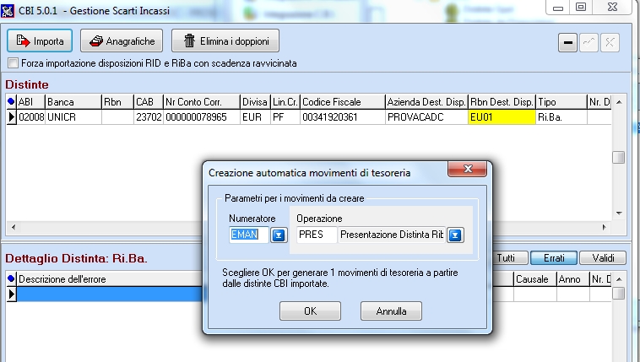Click Annulla to cancel
Screen dimensions: 640x362
[x=391, y=311]
